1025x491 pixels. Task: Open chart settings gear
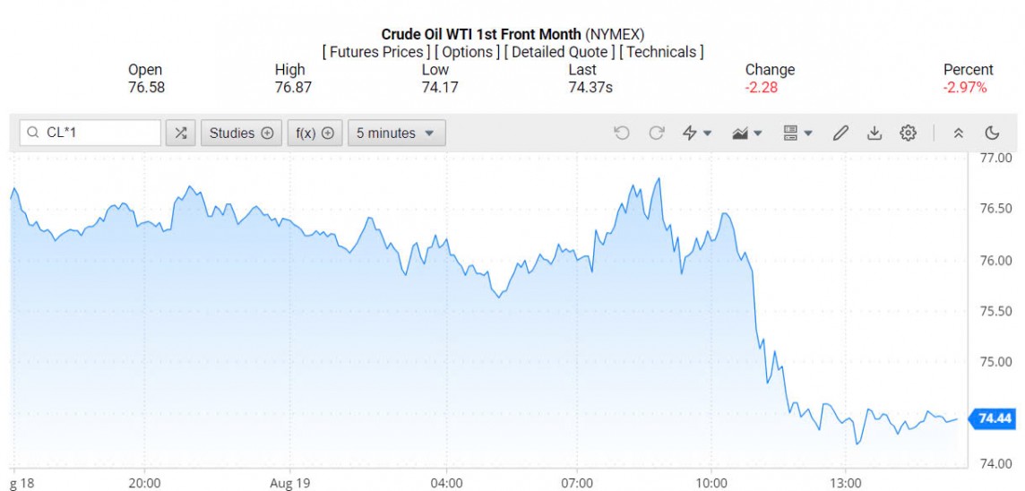[909, 134]
